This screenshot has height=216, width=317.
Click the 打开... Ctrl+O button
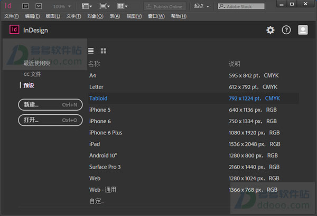50,120
